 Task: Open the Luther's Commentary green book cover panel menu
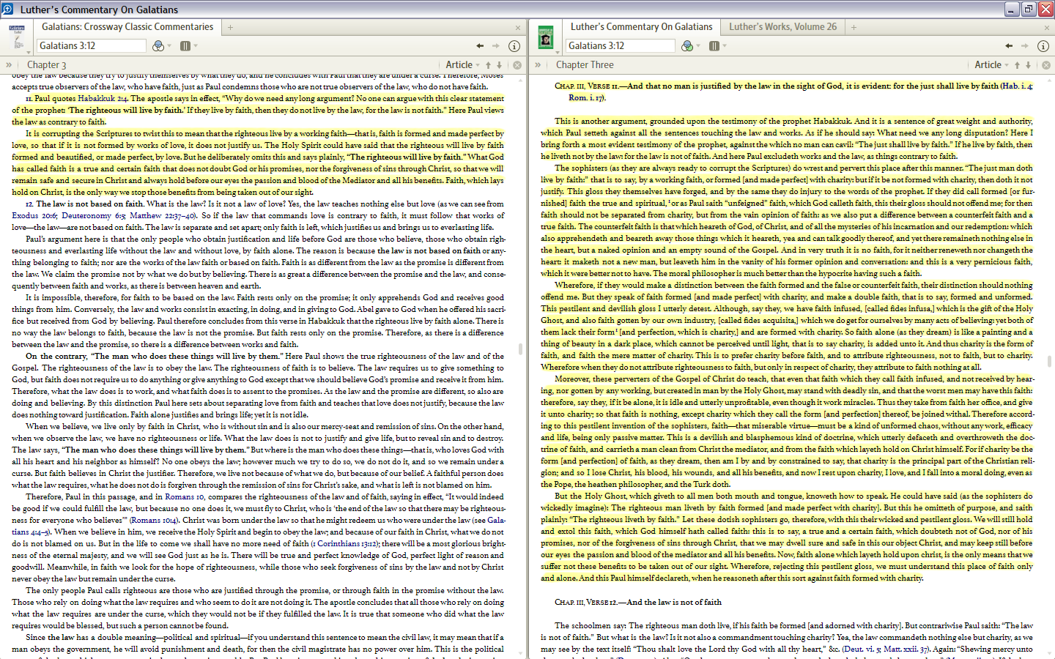(x=546, y=37)
